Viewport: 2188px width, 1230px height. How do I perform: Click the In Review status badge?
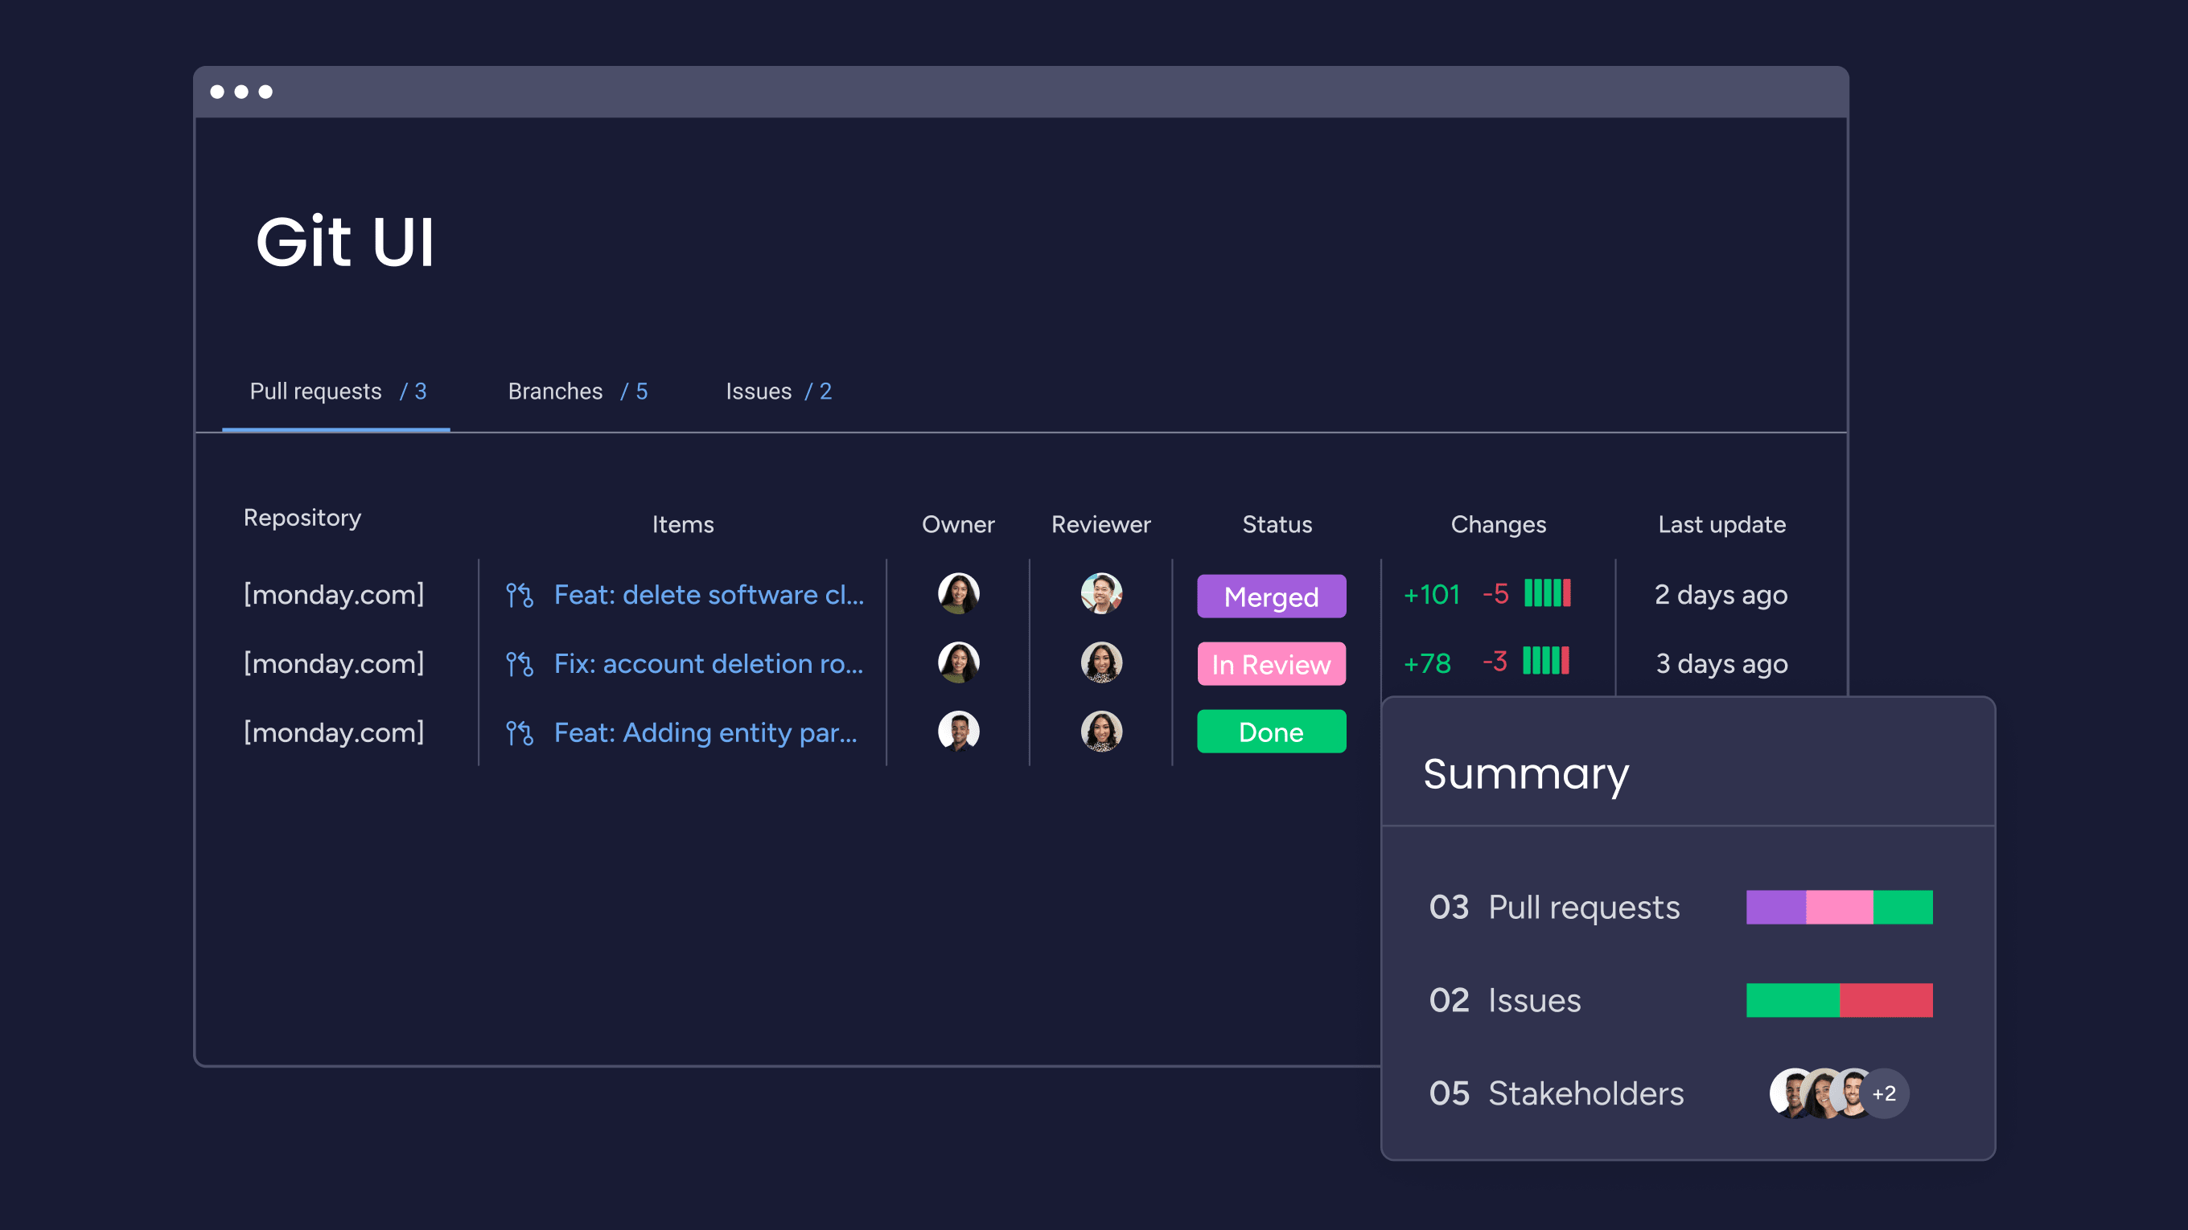1272,665
